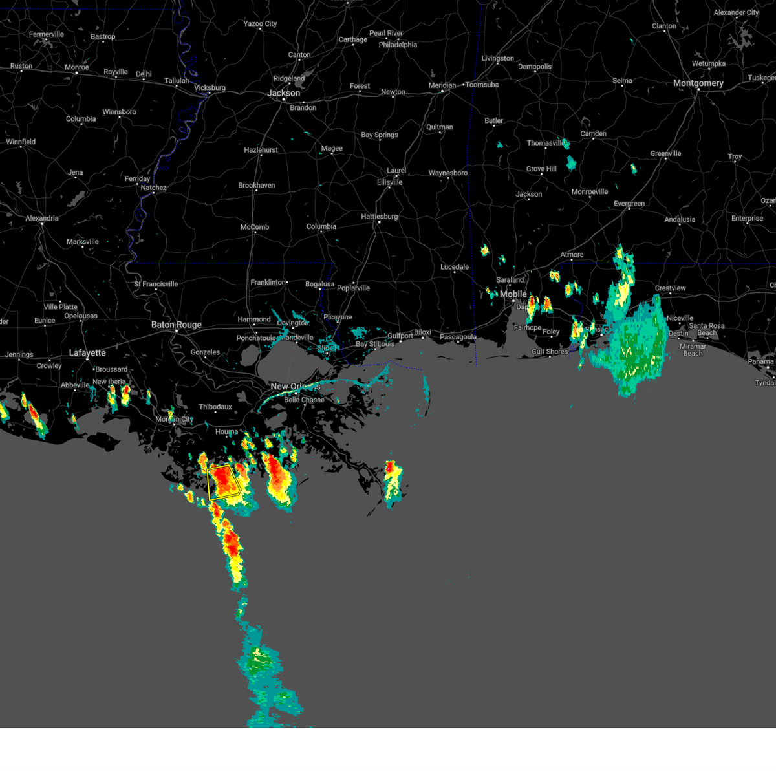Click the Hattiesburg label
Image resolution: width=776 pixels, height=776 pixels.
click(x=380, y=217)
